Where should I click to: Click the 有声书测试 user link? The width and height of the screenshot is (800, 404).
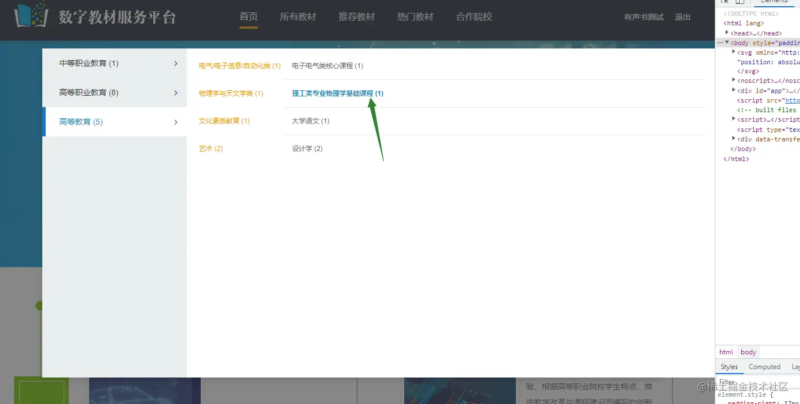(x=644, y=17)
